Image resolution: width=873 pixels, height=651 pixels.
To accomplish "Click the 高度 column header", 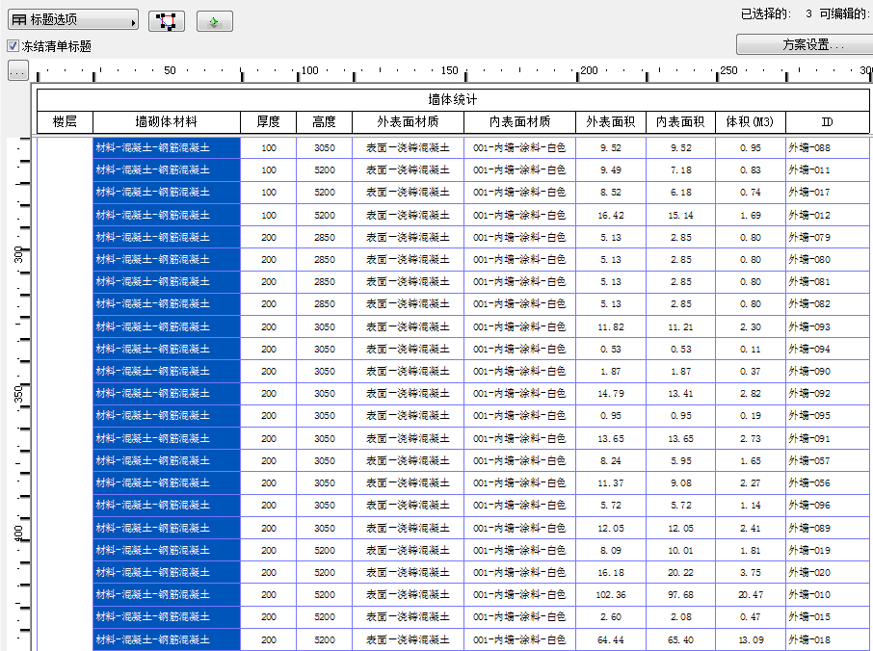I will click(326, 122).
